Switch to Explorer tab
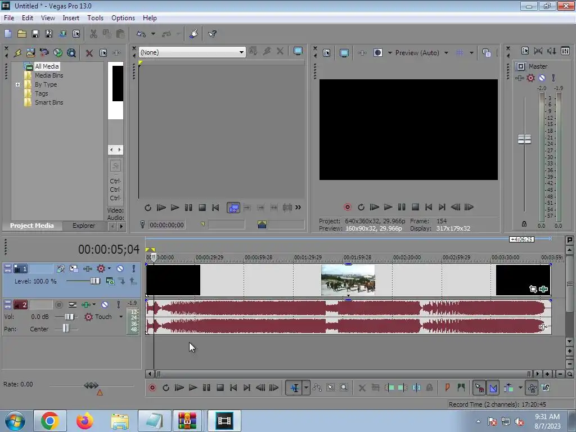The width and height of the screenshot is (576, 432). (x=84, y=226)
